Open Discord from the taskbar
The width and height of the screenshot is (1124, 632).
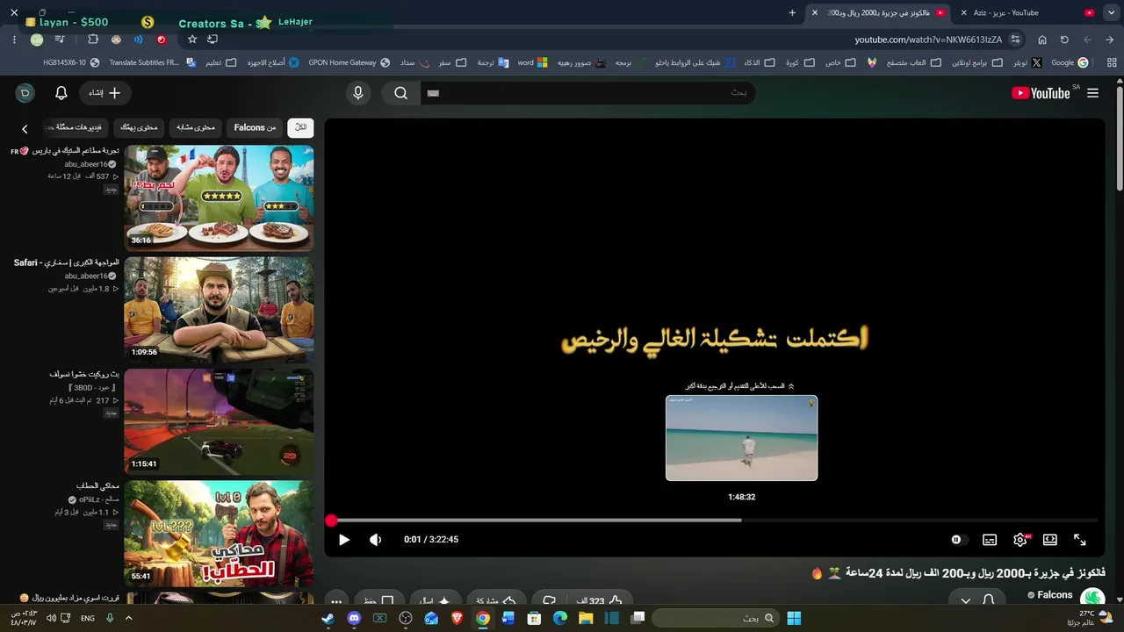point(354,618)
